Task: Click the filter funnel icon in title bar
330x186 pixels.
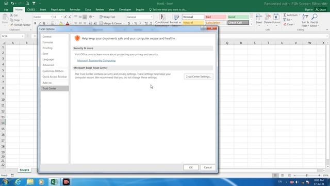Action: (34, 4)
